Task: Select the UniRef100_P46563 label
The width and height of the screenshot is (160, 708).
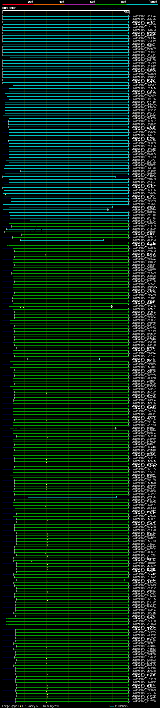Action: 143,649
